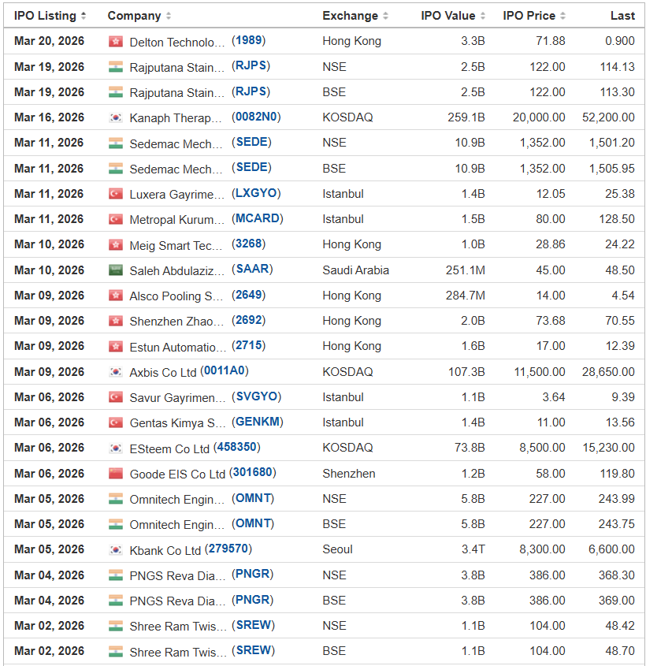Click Turkey flag beside Savur Gayrimen…
This screenshot has width=646, height=666.
coord(116,397)
